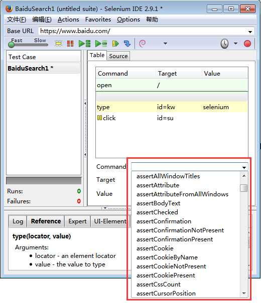Click the Base URL input field

pos(143,31)
